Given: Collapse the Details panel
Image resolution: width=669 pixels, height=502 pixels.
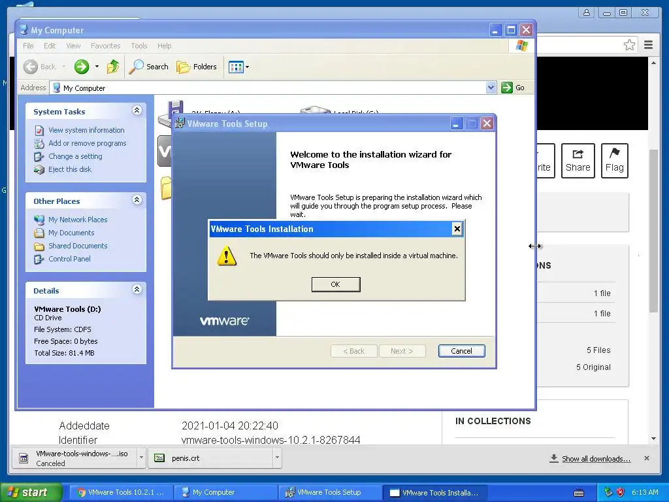Looking at the screenshot, I should tap(137, 290).
